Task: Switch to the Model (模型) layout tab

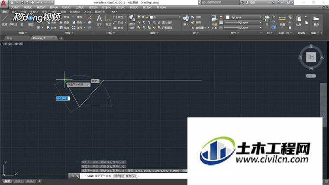Action: tap(7, 181)
